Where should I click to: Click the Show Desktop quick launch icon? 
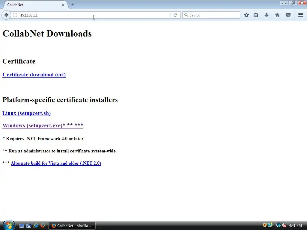(22, 226)
